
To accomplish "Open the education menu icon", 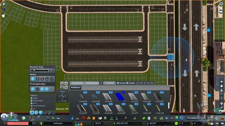I will pos(100,118).
